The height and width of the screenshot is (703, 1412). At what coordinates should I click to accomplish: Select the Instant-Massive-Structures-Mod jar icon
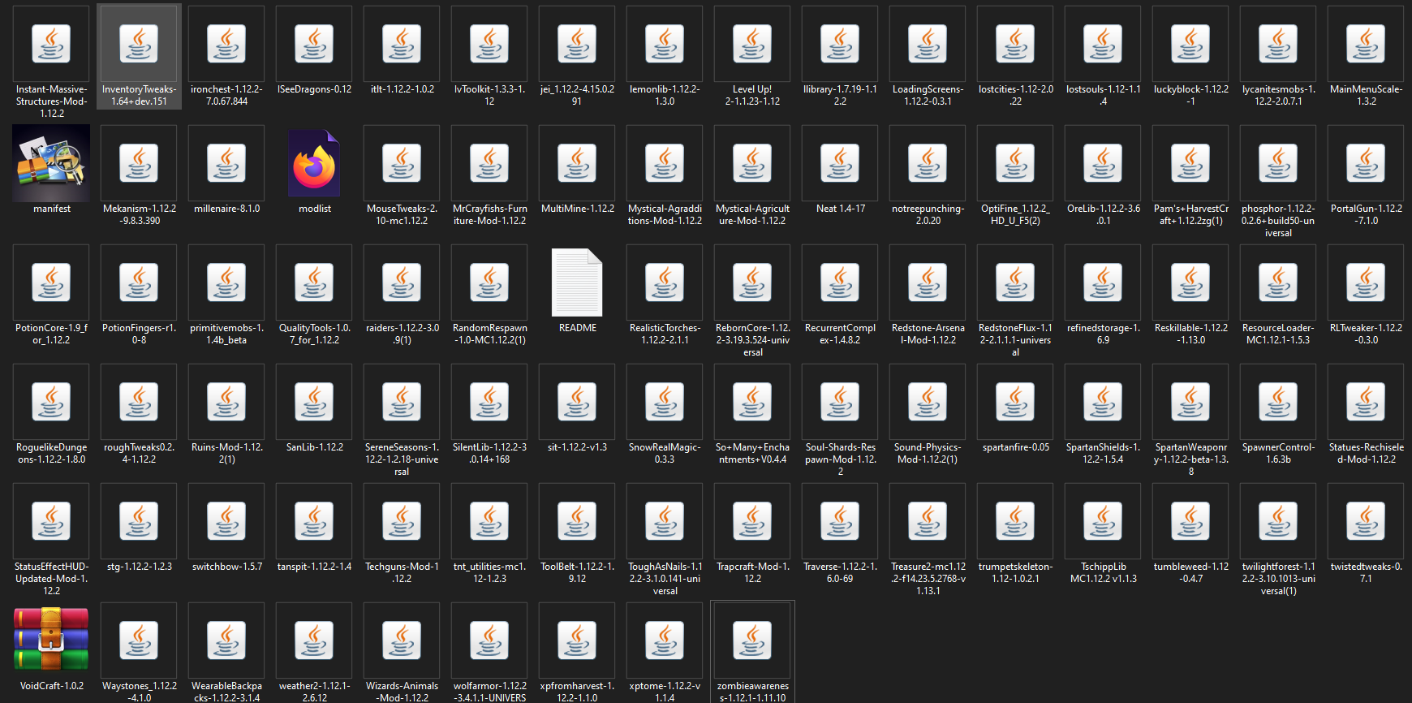click(51, 44)
